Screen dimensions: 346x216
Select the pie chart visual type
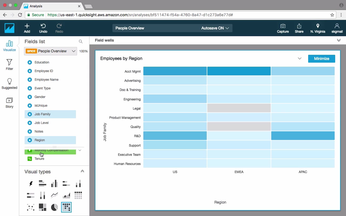54,207
